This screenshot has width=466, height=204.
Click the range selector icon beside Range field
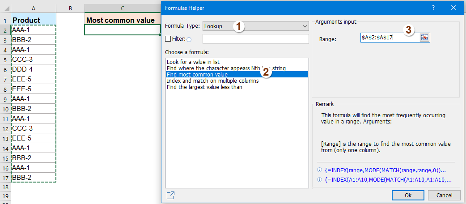[x=424, y=38]
